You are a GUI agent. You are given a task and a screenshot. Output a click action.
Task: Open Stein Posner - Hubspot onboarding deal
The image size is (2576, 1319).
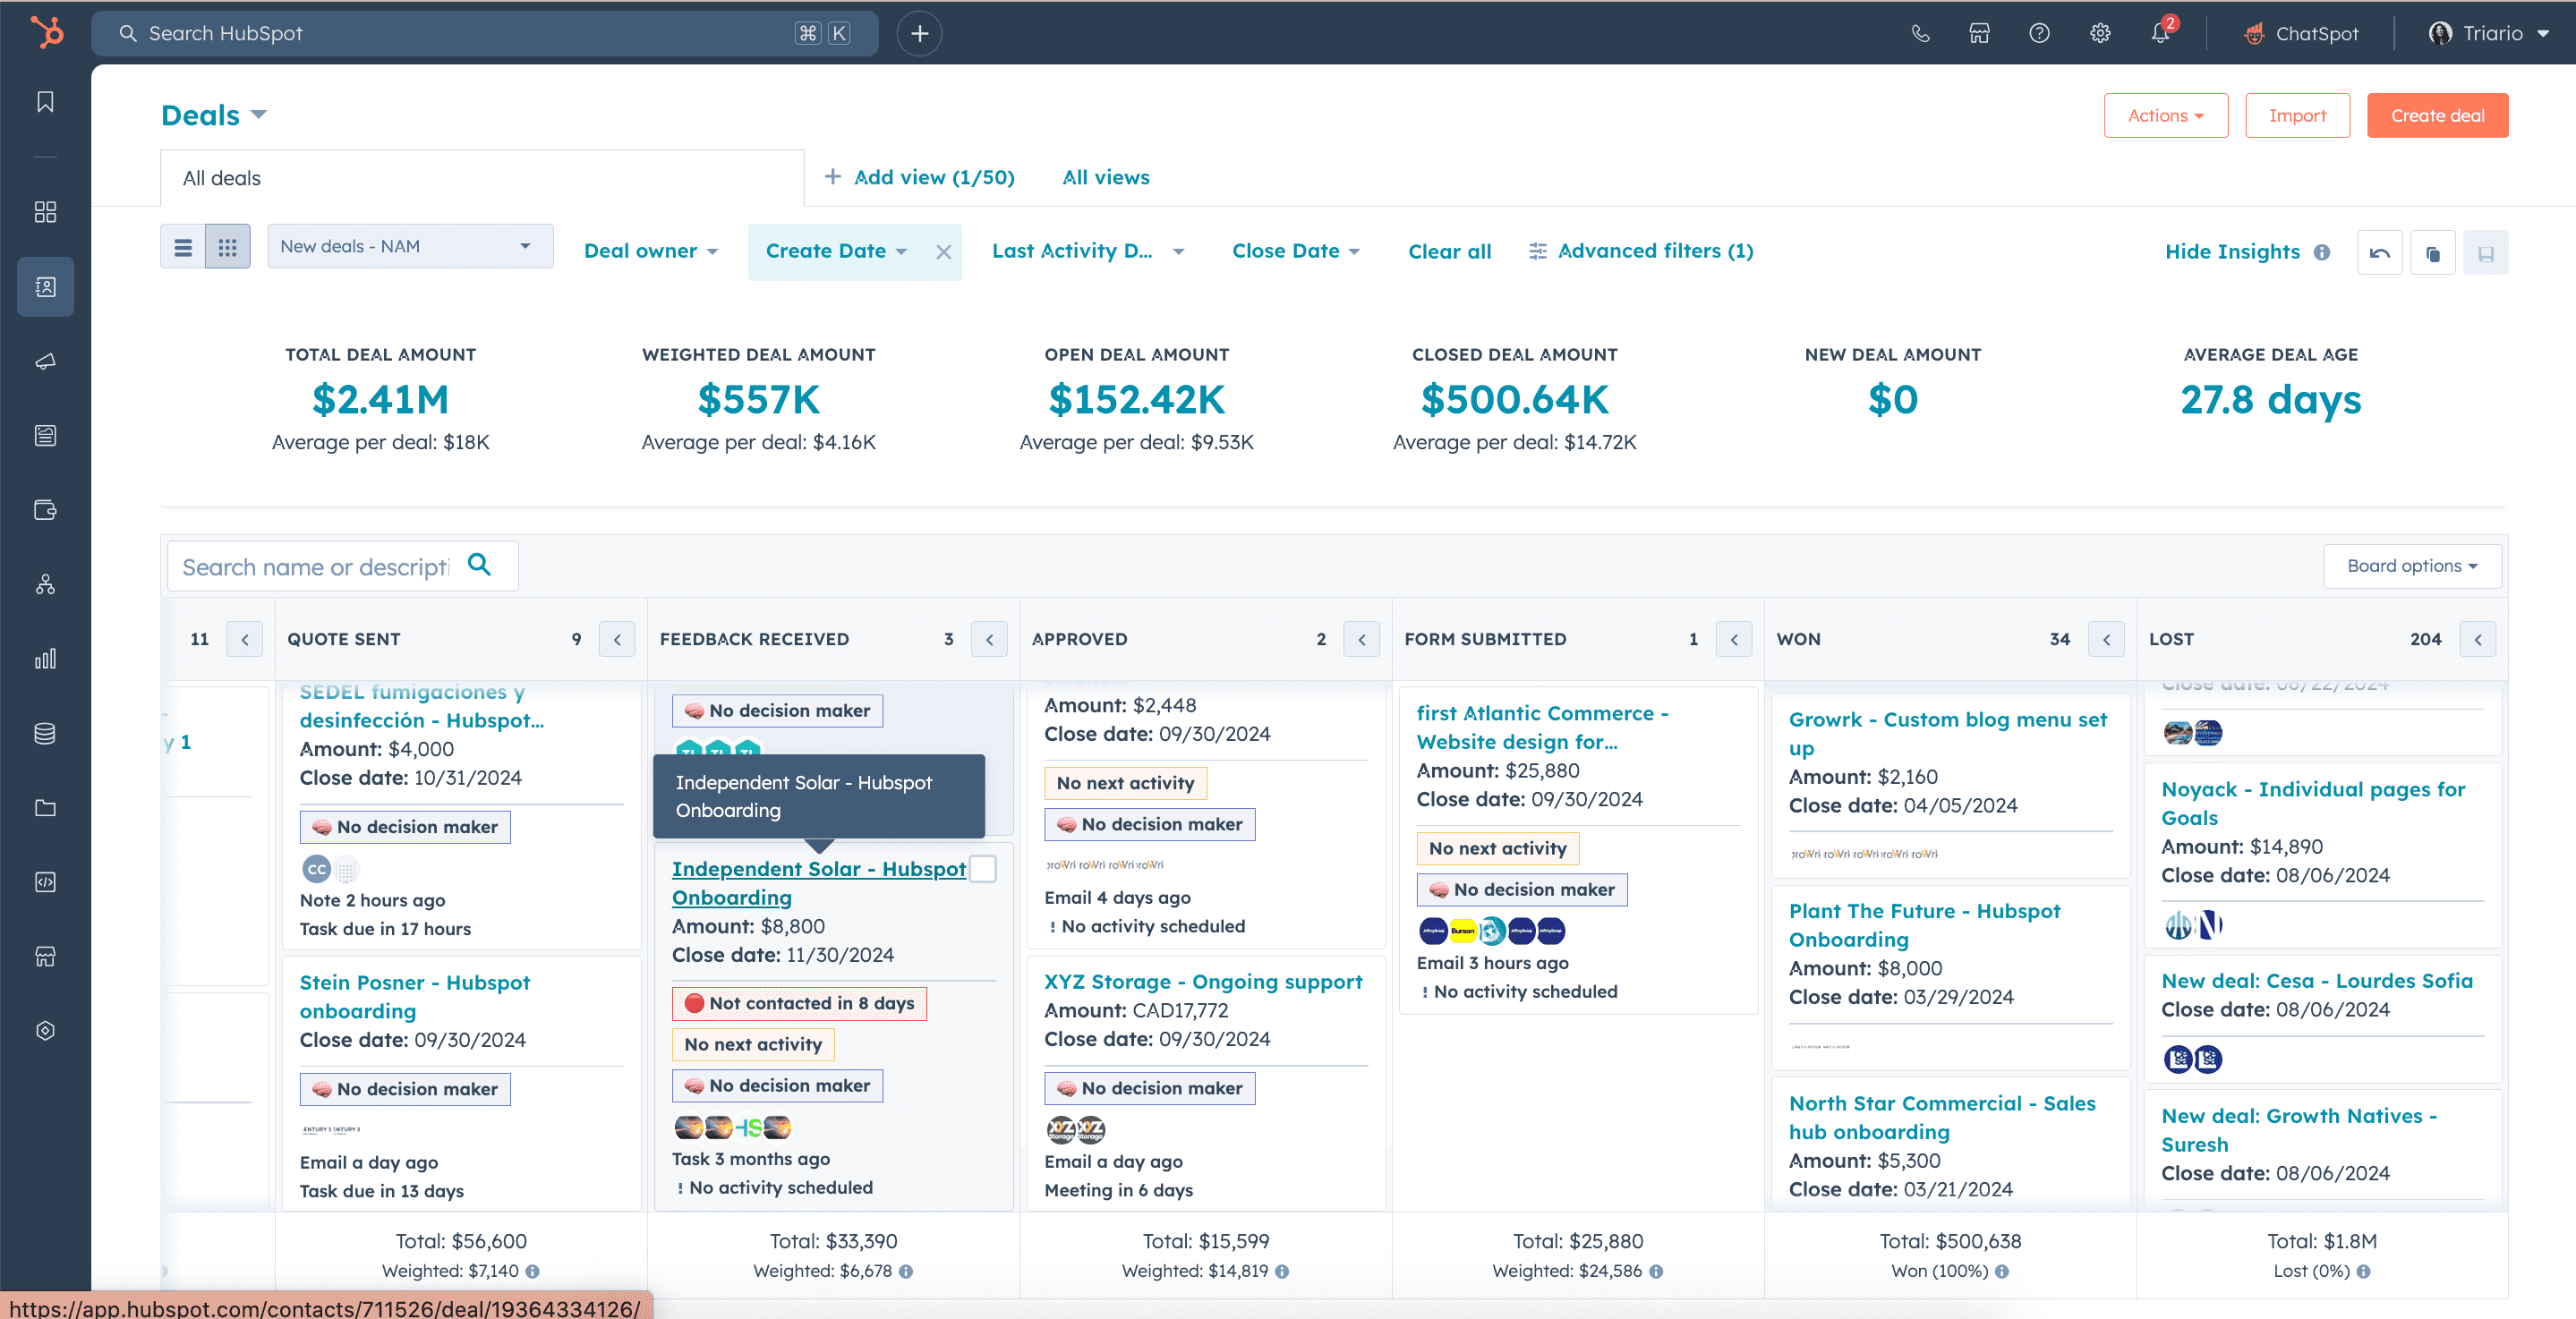click(414, 997)
